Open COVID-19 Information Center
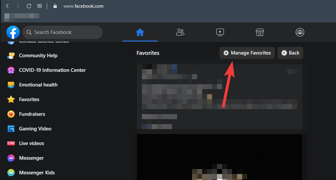The image size is (336, 180). [x=52, y=70]
